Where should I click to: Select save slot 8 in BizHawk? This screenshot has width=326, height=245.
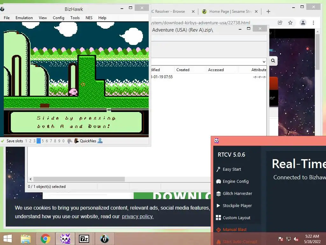click(x=55, y=141)
